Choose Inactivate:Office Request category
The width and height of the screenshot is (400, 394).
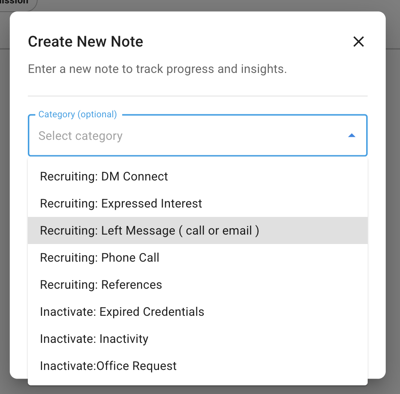[108, 366]
